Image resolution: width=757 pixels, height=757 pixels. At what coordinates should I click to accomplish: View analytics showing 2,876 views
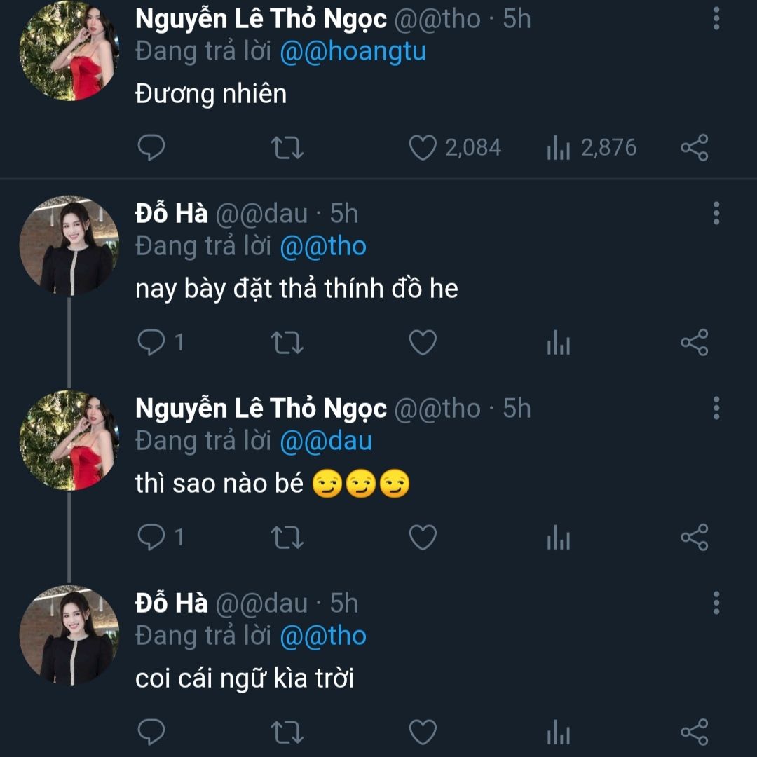pos(592,148)
